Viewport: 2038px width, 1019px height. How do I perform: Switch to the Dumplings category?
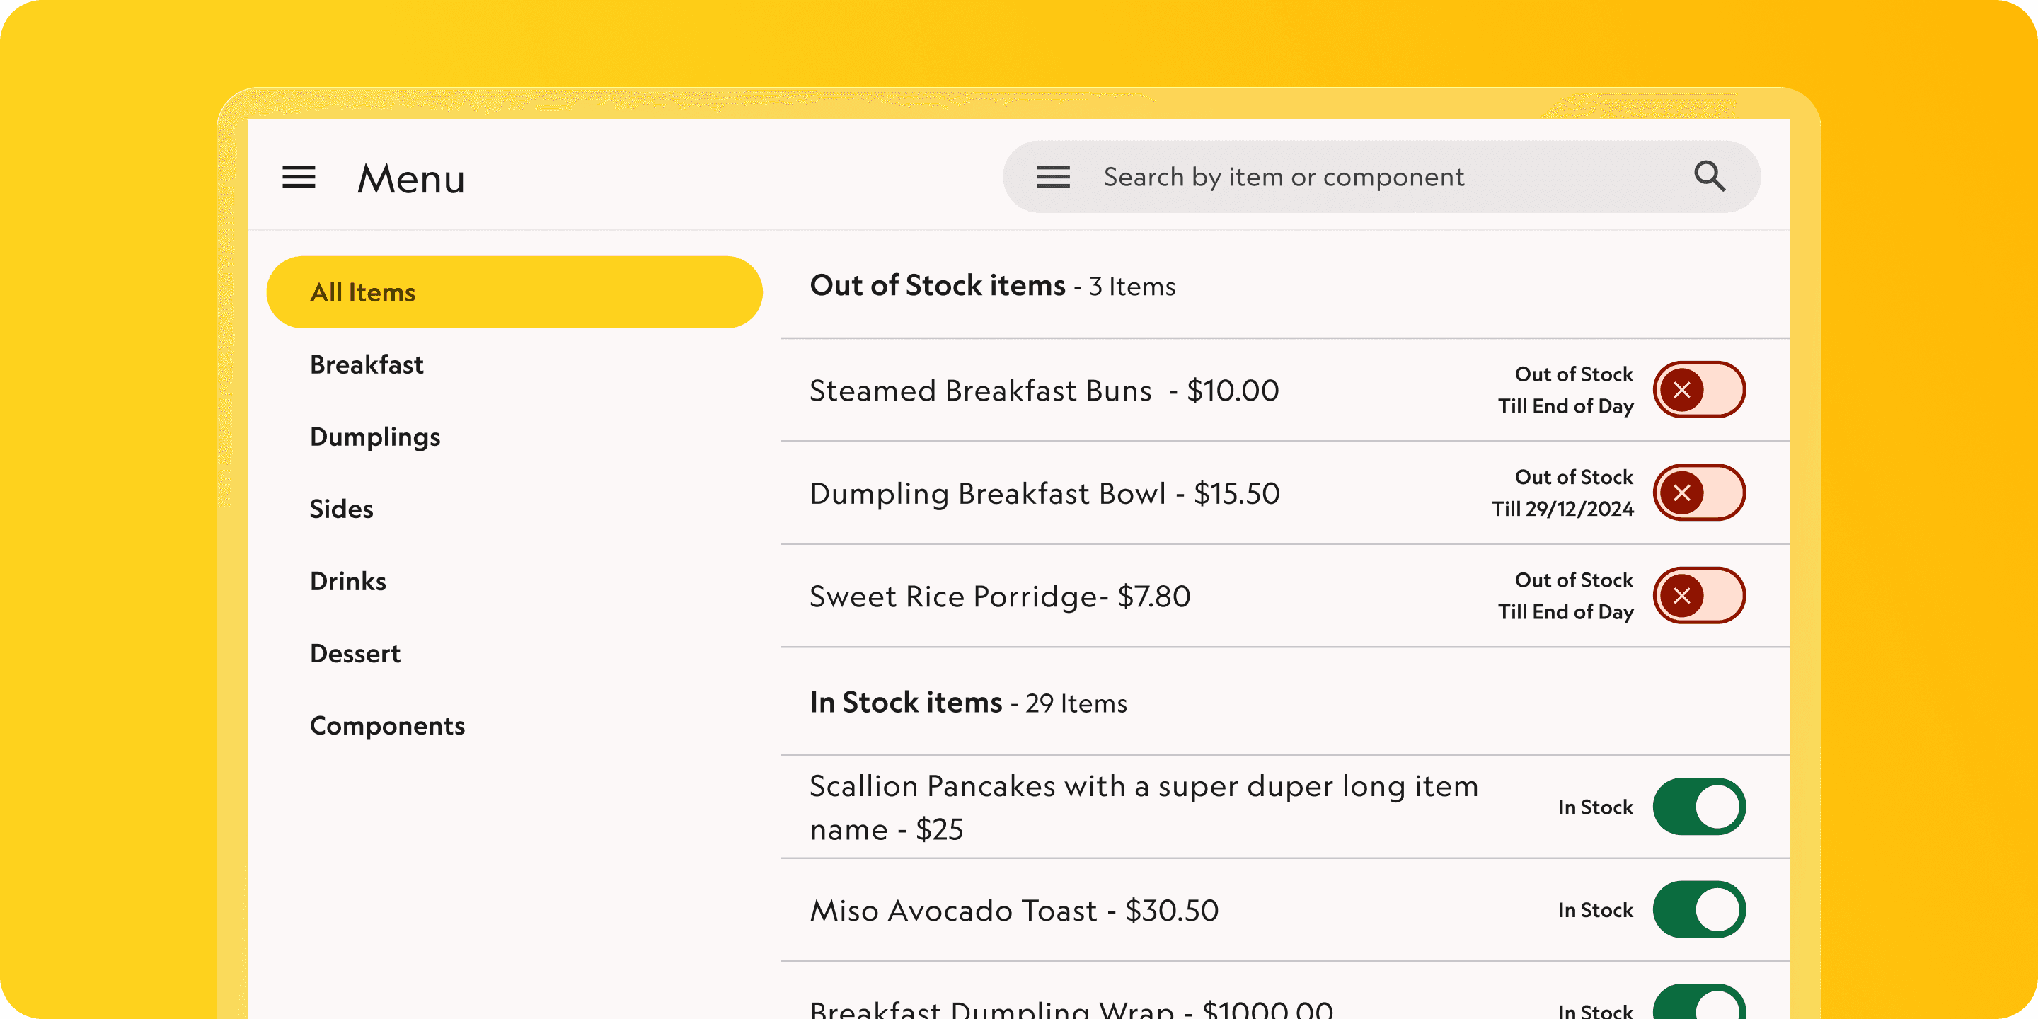tap(375, 437)
